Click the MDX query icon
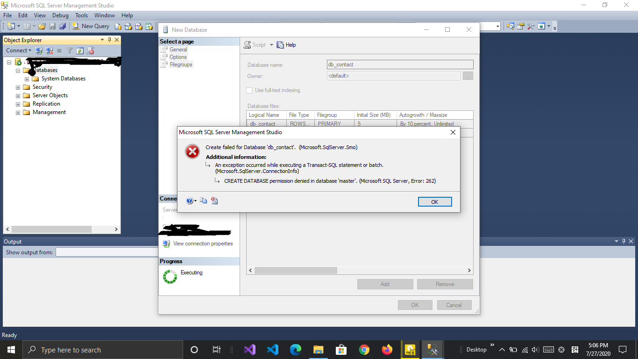The width and height of the screenshot is (638, 359). [128, 26]
